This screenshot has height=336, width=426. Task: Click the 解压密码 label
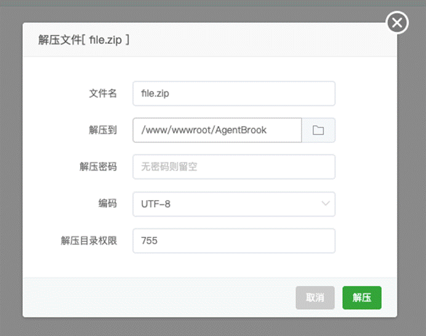pyautogui.click(x=98, y=167)
